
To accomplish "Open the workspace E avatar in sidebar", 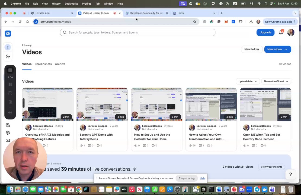I will click(x=8, y=47).
